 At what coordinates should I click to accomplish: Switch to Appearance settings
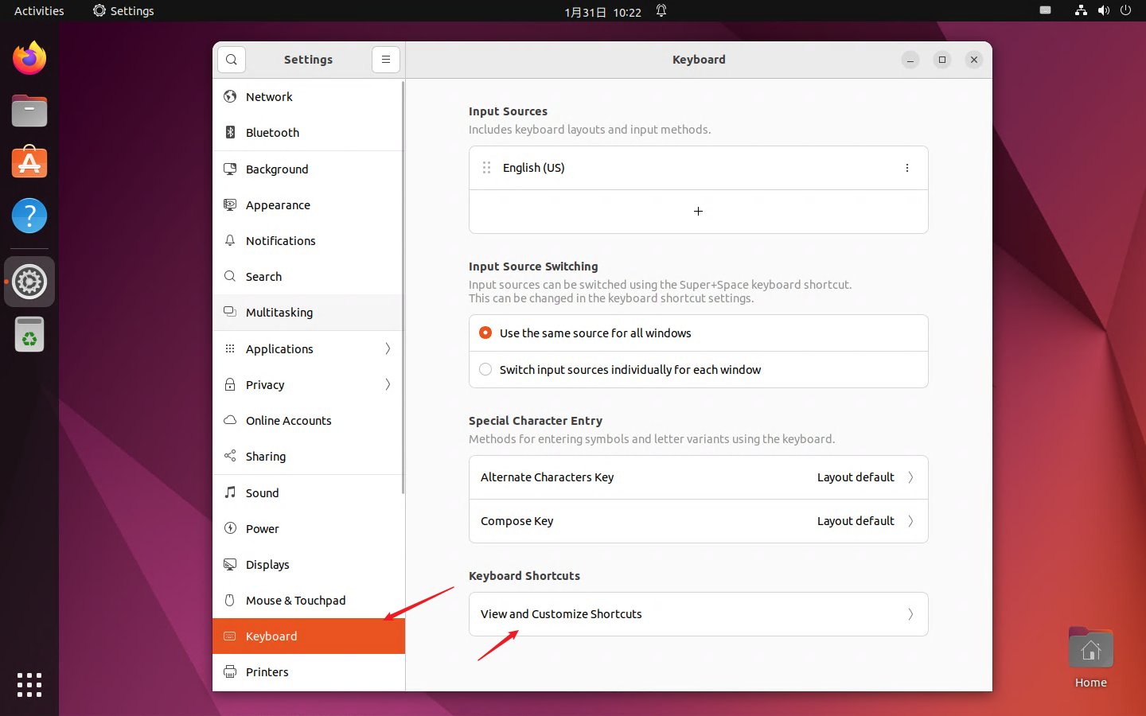point(309,204)
